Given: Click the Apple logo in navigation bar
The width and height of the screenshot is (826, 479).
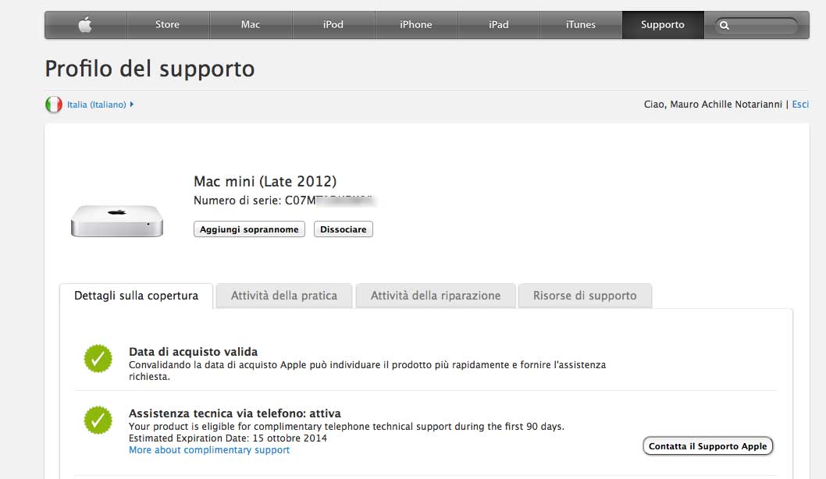Looking at the screenshot, I should click(85, 25).
